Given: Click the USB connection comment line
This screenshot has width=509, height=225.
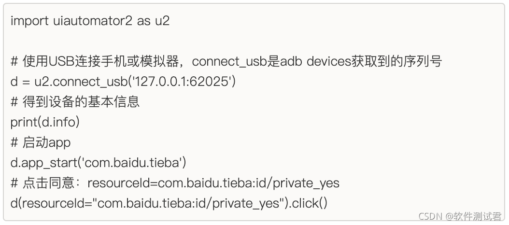Looking at the screenshot, I should [x=226, y=61].
